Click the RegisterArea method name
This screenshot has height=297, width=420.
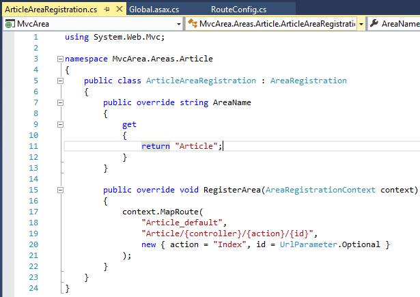point(232,190)
